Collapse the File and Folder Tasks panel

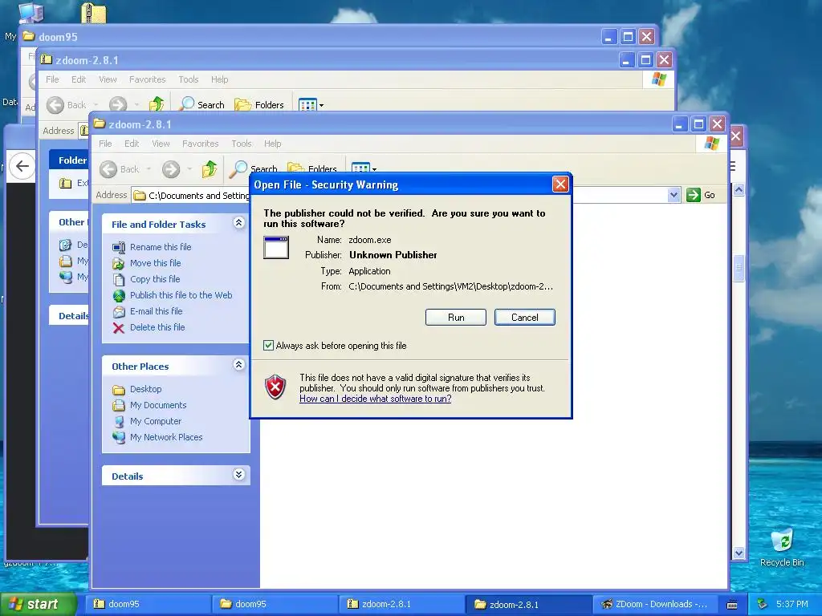pyautogui.click(x=238, y=223)
